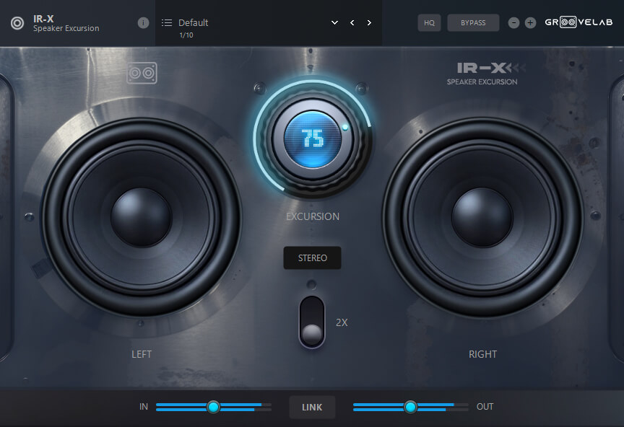This screenshot has height=427, width=624.
Task: Expand the preset dropdown chevron
Action: [334, 23]
